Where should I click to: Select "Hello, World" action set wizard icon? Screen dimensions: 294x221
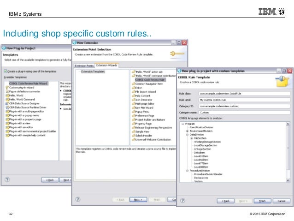133,72
